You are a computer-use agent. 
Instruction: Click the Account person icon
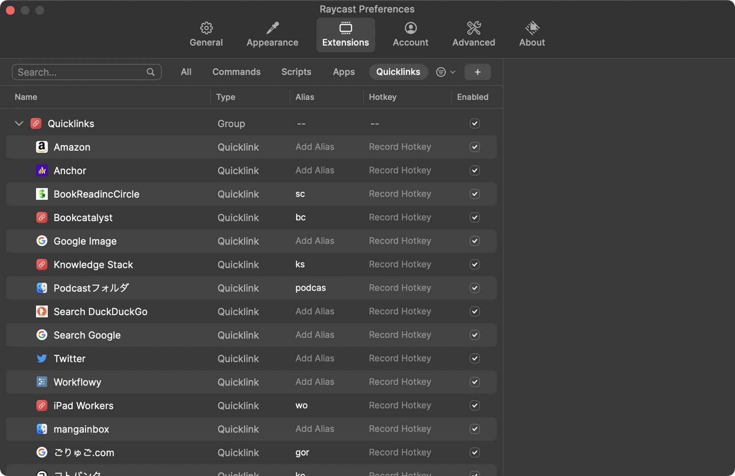[411, 28]
